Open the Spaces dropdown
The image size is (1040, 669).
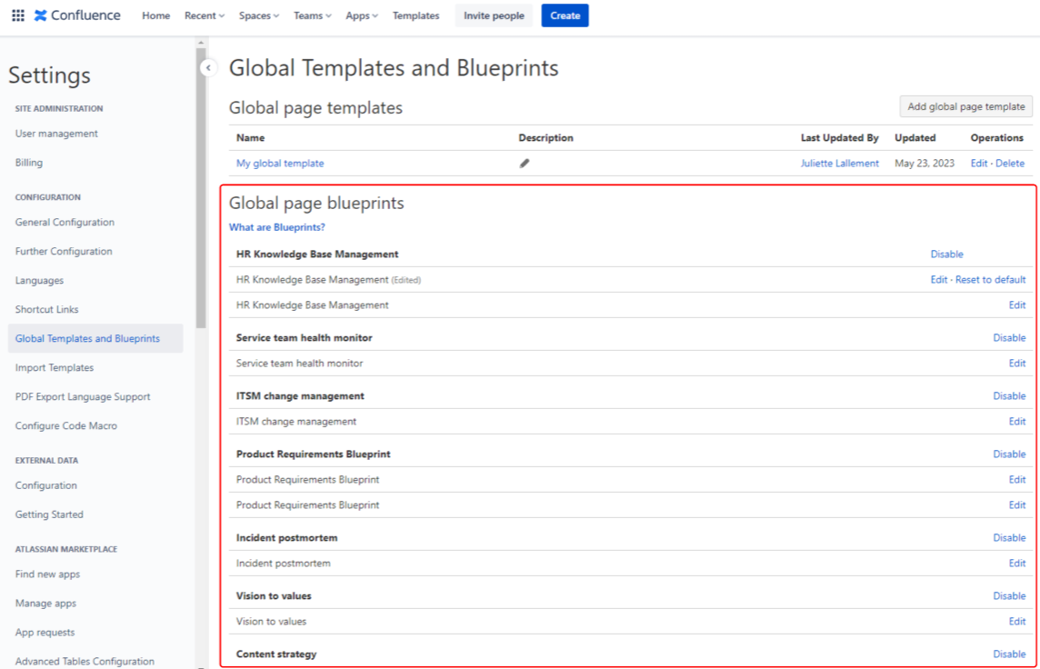point(259,15)
